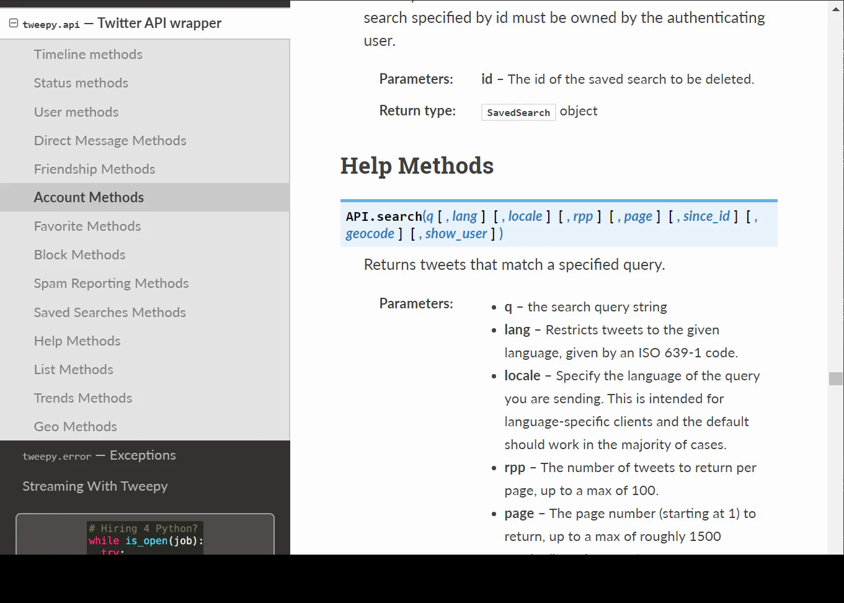844x603 pixels.
Task: Go to Saved Searches Methods
Action: 110,313
